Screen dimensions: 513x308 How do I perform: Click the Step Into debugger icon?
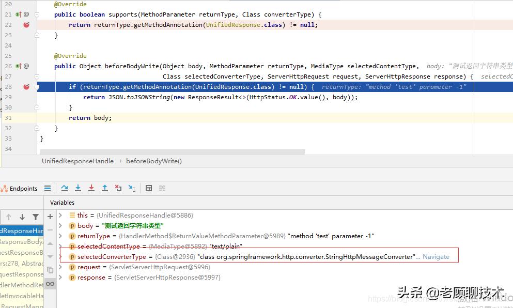click(x=78, y=189)
